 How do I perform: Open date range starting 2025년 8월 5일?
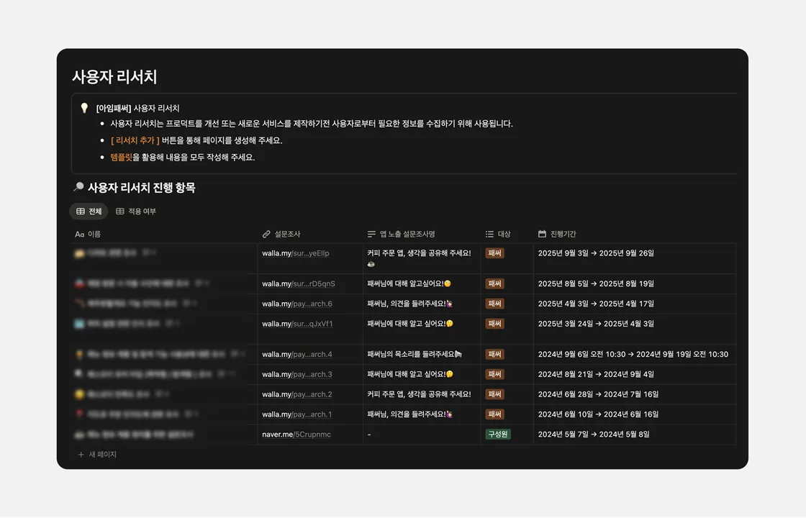click(596, 283)
